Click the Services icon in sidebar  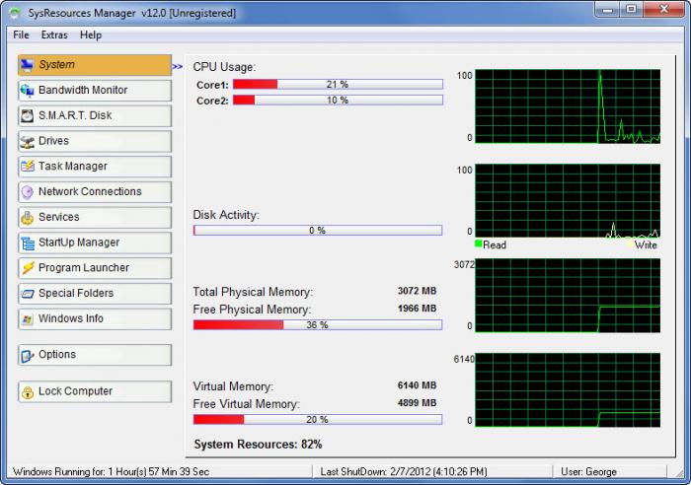pos(28,218)
